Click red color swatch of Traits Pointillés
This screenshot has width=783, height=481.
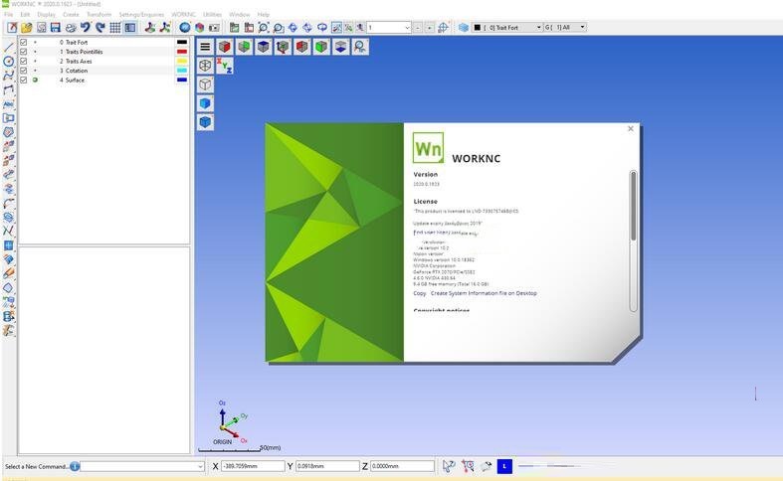click(x=182, y=52)
